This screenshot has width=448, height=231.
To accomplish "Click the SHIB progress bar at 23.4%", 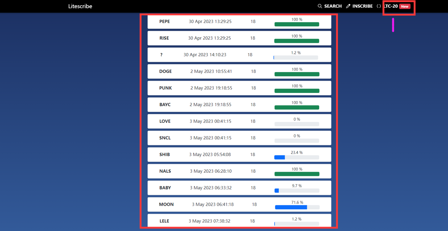I will pos(297,157).
